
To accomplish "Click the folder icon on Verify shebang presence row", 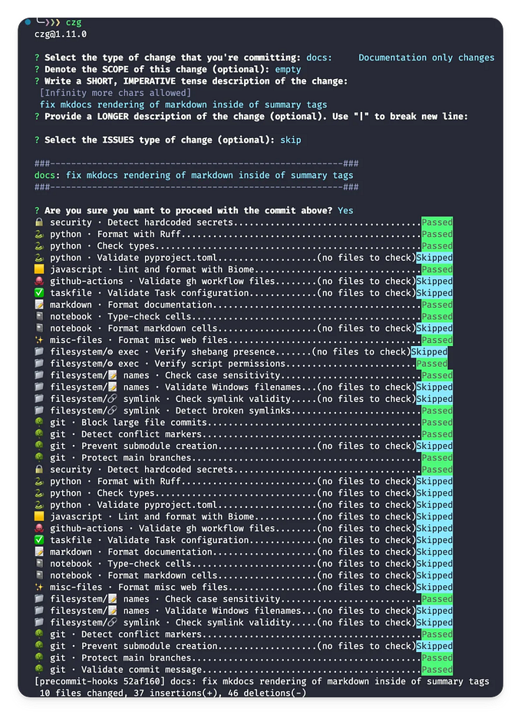I will (39, 351).
